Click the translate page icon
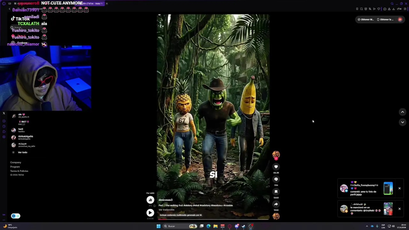409x230 pixels. (370, 9)
